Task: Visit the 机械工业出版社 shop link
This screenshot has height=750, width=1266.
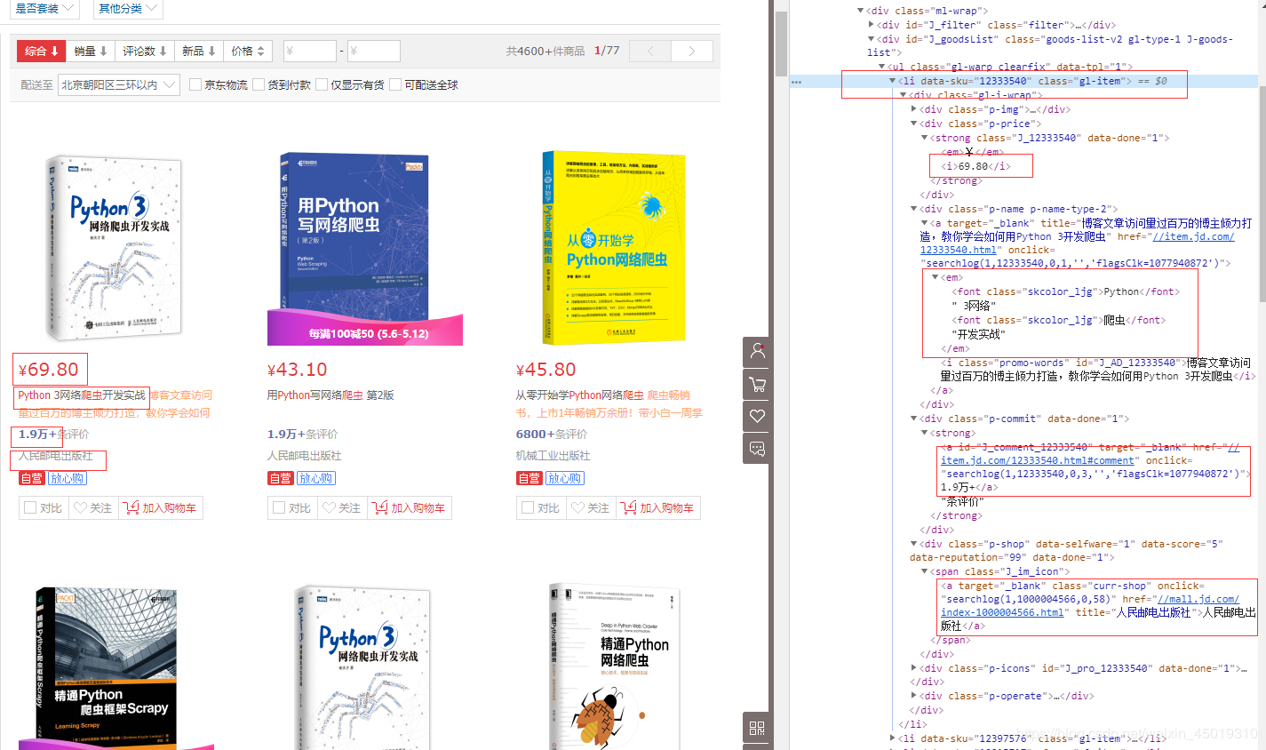Action: (x=553, y=456)
